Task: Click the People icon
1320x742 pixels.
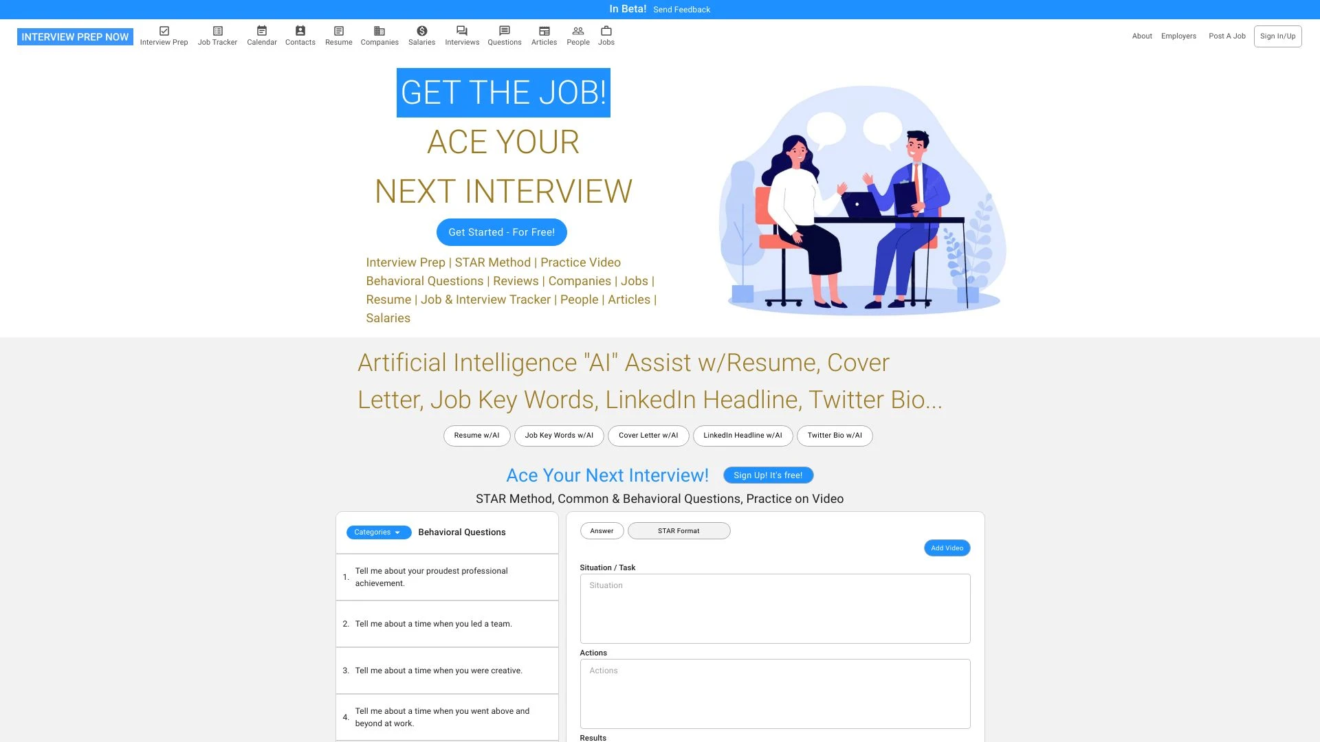Action: [577, 30]
